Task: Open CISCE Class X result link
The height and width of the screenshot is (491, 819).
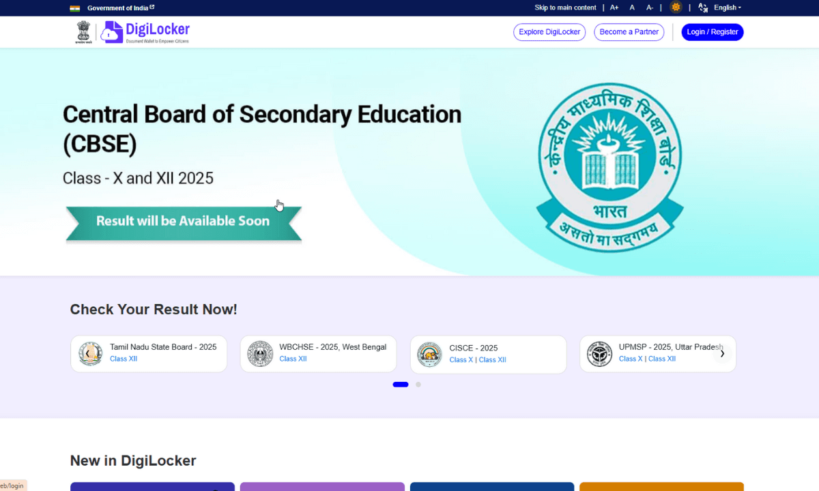Action: click(461, 360)
